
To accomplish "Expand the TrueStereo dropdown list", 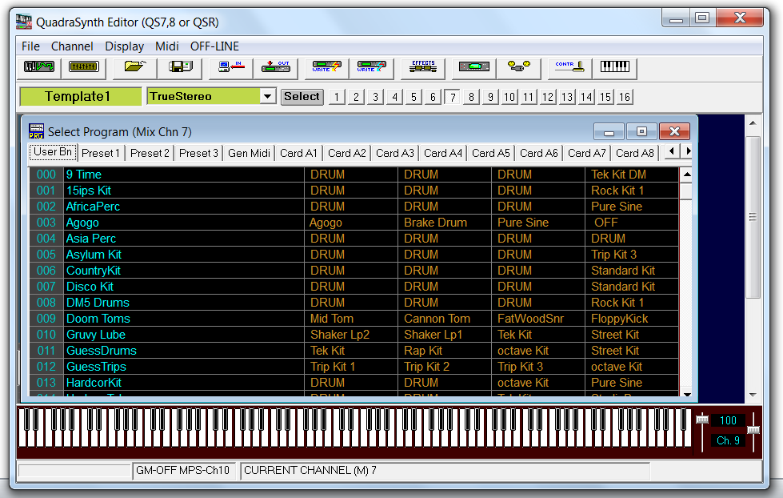I will pos(268,97).
